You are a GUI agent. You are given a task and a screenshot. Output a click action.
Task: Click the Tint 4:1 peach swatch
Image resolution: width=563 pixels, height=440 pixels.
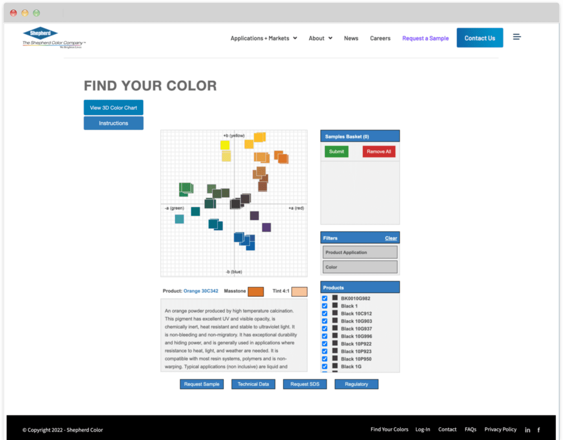(299, 291)
